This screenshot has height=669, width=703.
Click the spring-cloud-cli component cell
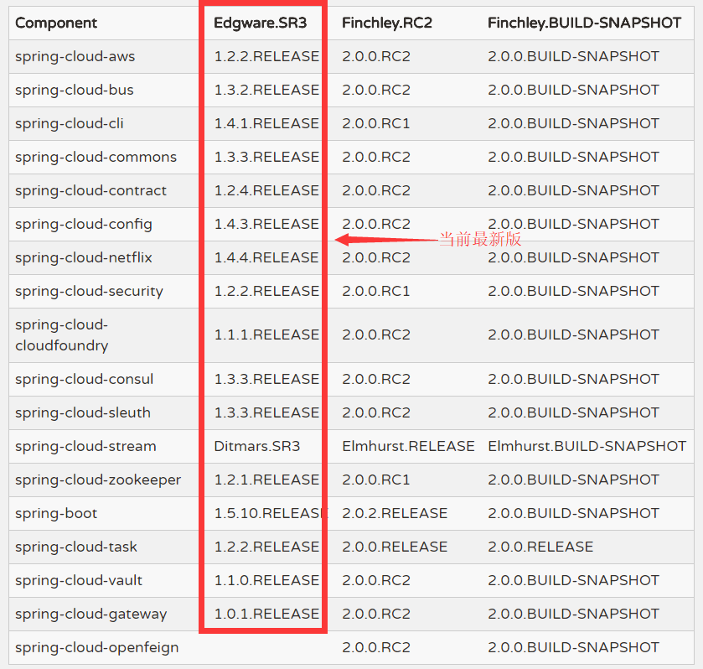[69, 123]
